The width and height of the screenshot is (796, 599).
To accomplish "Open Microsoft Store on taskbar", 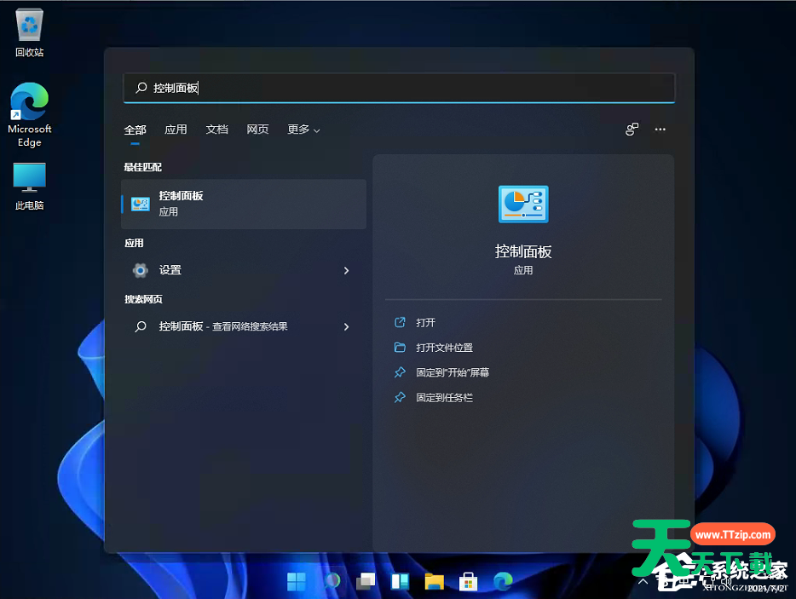I will pos(468,581).
